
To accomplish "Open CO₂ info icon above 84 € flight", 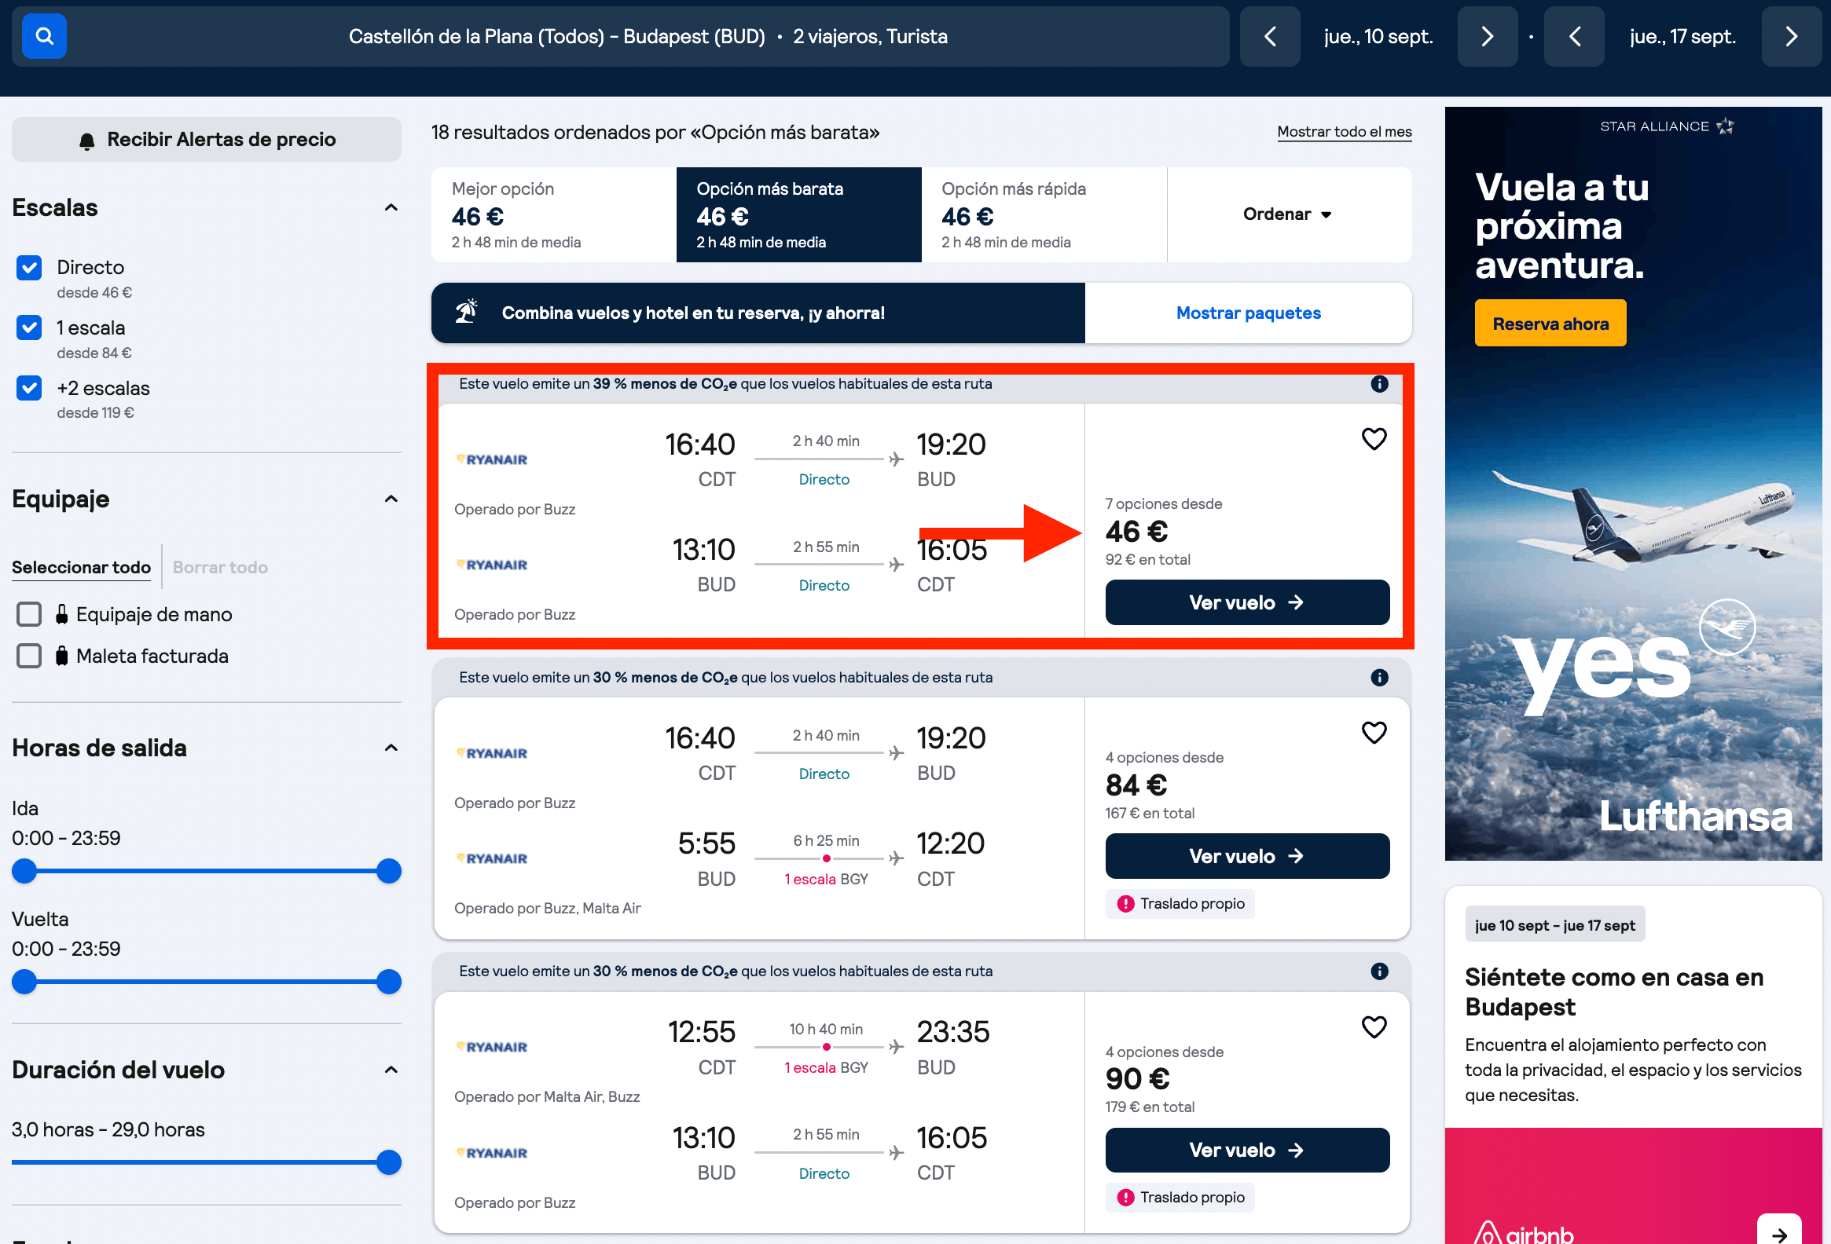I will click(x=1380, y=677).
